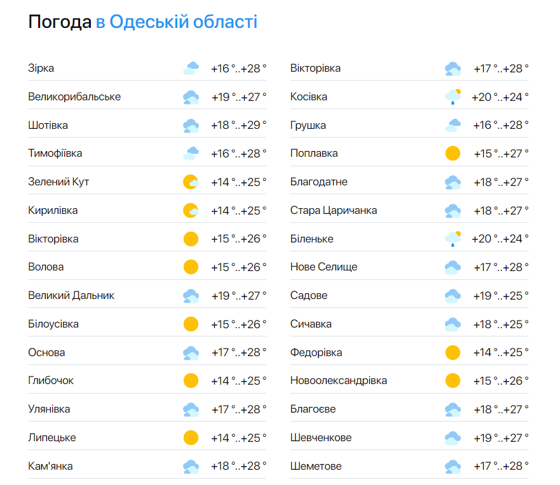The image size is (560, 485).
Task: Click the cloud icon next to Шеметове
Action: pyautogui.click(x=452, y=465)
